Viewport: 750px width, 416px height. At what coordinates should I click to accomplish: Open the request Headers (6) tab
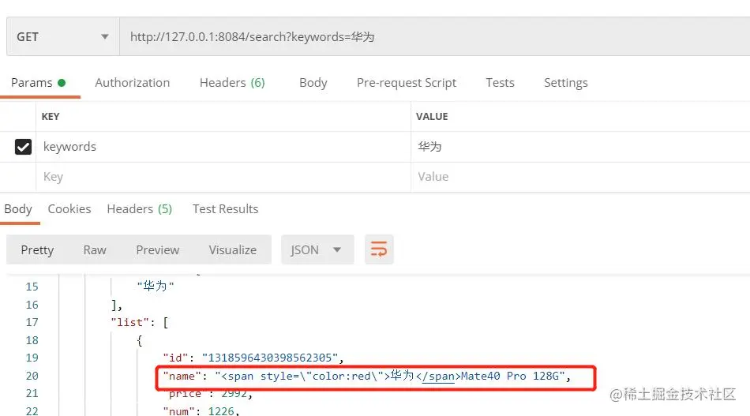232,83
